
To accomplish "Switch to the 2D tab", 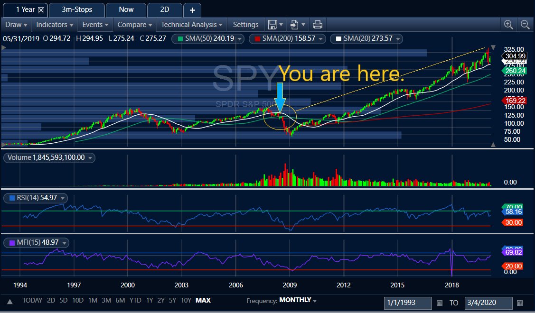I will [164, 9].
